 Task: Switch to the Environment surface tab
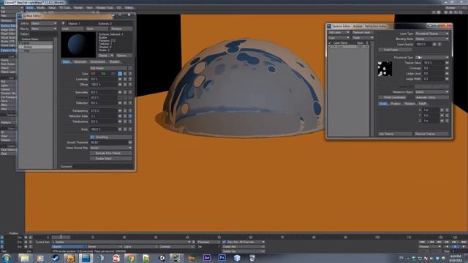pos(97,61)
